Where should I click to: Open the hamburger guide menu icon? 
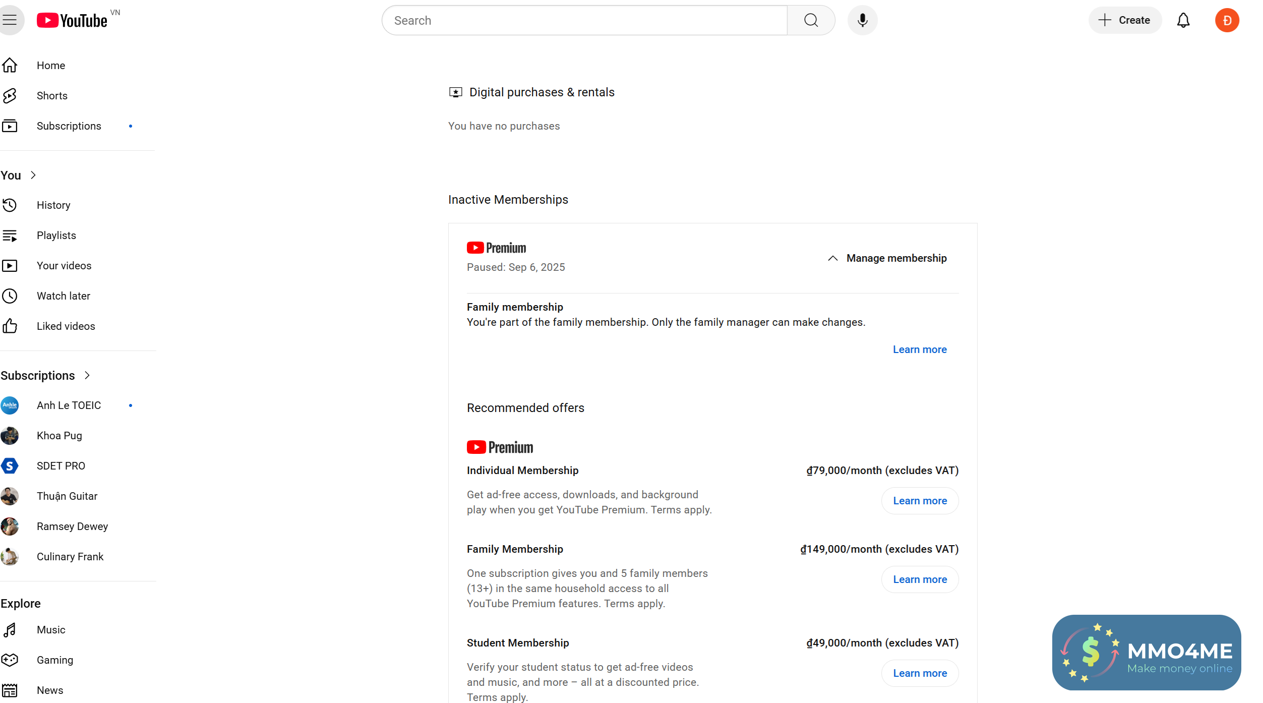tap(10, 20)
